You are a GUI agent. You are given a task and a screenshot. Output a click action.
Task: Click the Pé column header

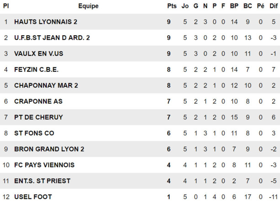pyautogui.click(x=260, y=6)
